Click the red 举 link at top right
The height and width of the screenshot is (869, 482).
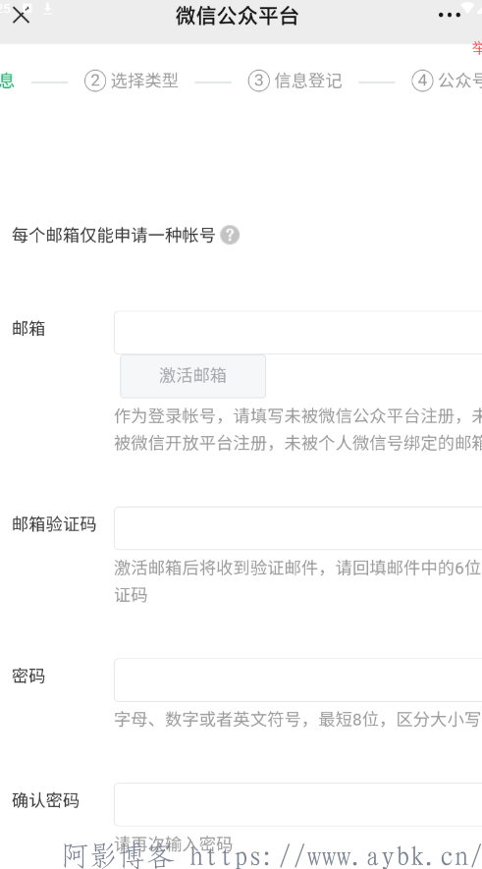[477, 48]
